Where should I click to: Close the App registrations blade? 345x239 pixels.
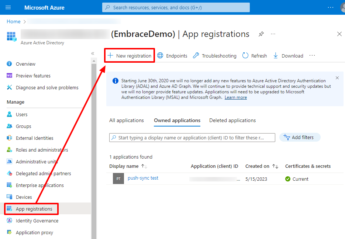click(x=339, y=34)
